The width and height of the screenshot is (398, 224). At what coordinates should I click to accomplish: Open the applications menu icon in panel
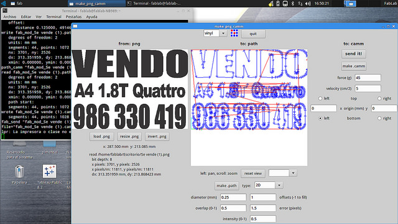click(x=4, y=4)
